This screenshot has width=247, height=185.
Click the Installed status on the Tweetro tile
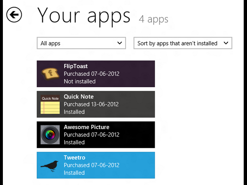tap(74, 173)
